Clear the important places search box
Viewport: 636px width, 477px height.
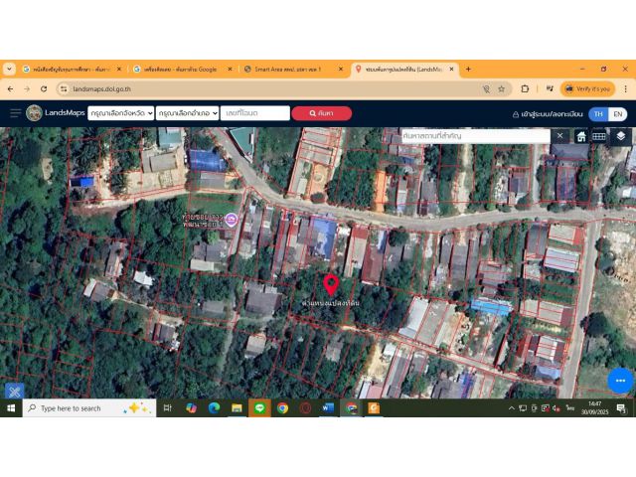tap(559, 135)
